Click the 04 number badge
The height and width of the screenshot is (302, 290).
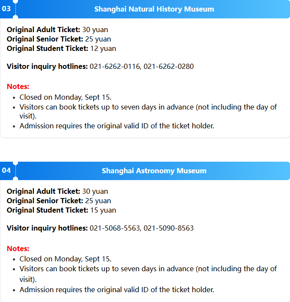6,170
